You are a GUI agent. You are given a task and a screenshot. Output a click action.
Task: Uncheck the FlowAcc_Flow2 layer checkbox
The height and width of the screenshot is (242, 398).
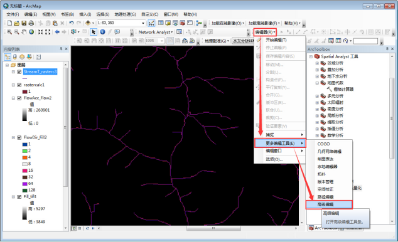click(x=19, y=98)
